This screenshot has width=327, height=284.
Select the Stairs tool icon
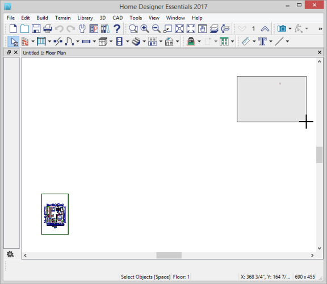tap(136, 41)
